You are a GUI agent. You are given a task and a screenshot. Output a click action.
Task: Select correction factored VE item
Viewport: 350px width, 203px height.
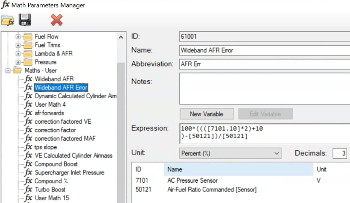tap(63, 122)
